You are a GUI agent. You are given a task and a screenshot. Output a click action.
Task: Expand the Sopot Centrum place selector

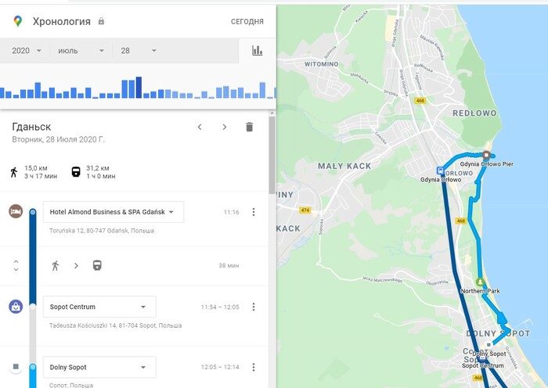[x=99, y=307]
